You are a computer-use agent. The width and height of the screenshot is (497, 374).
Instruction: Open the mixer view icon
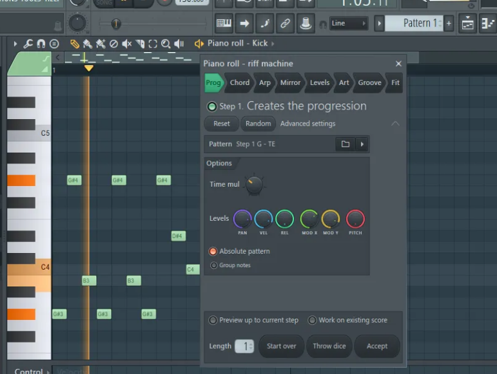click(x=467, y=23)
